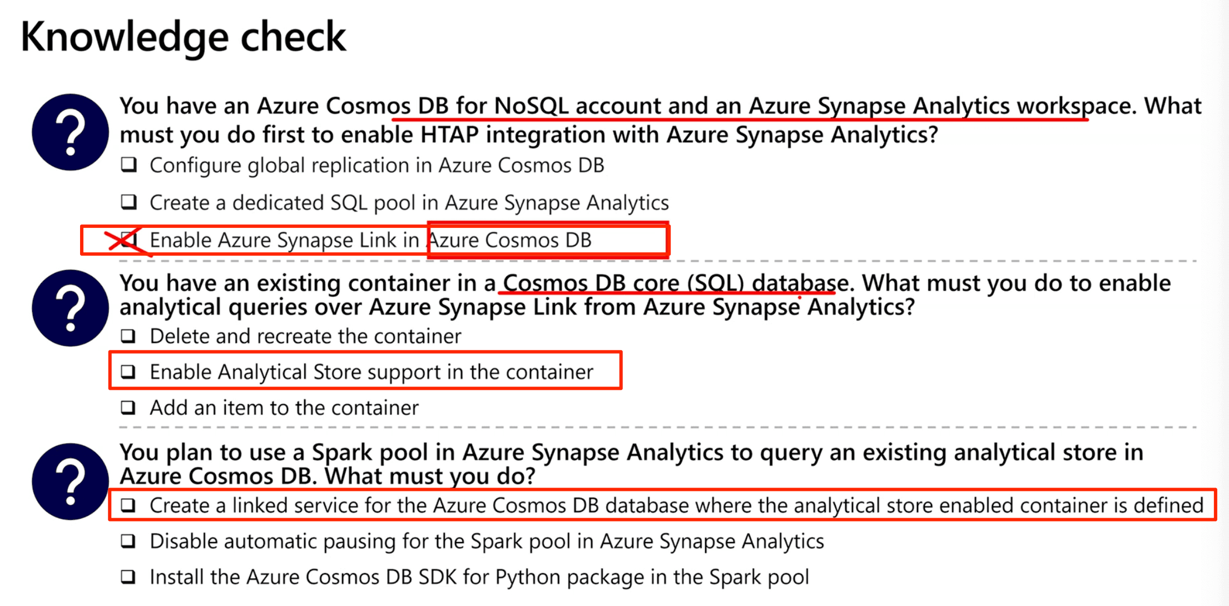The width and height of the screenshot is (1229, 606).
Task: Click the HTAP integration question text
Action: (661, 120)
